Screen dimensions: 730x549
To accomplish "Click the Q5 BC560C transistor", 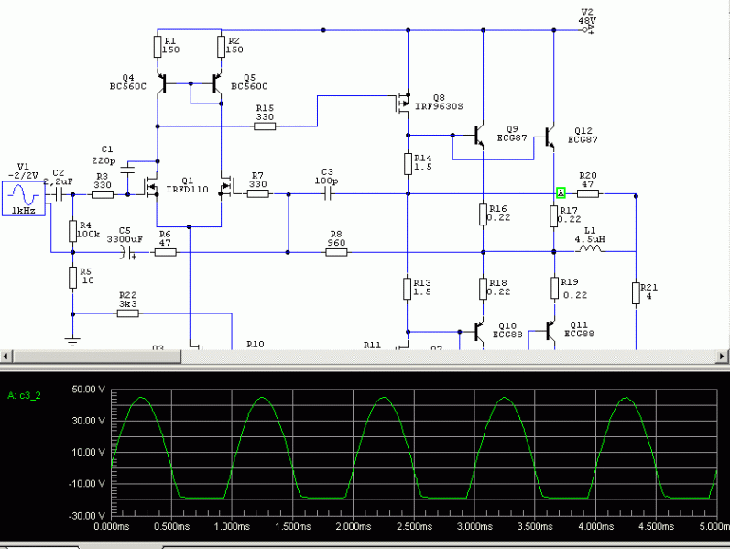I will (x=217, y=84).
